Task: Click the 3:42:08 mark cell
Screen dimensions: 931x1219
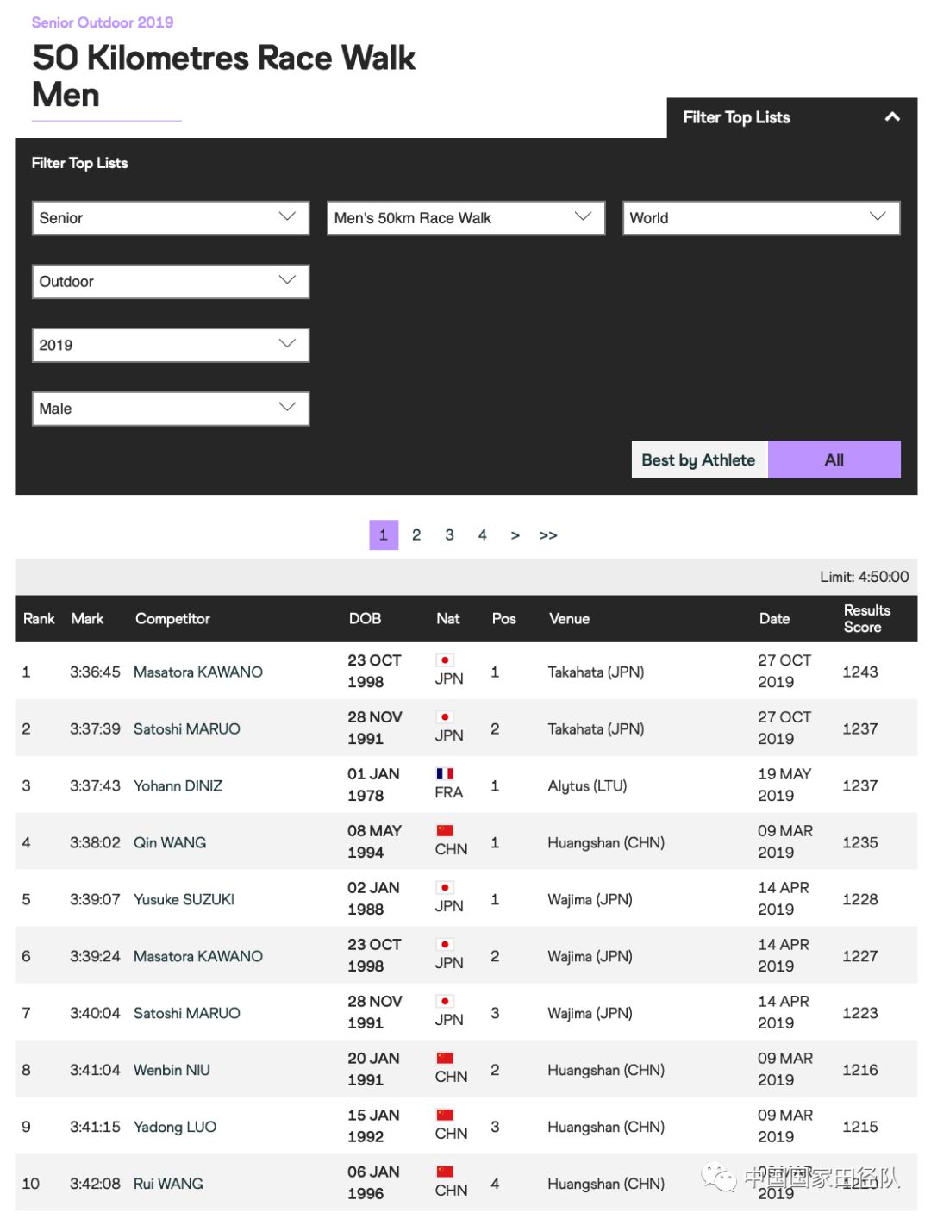Action: pos(95,1184)
